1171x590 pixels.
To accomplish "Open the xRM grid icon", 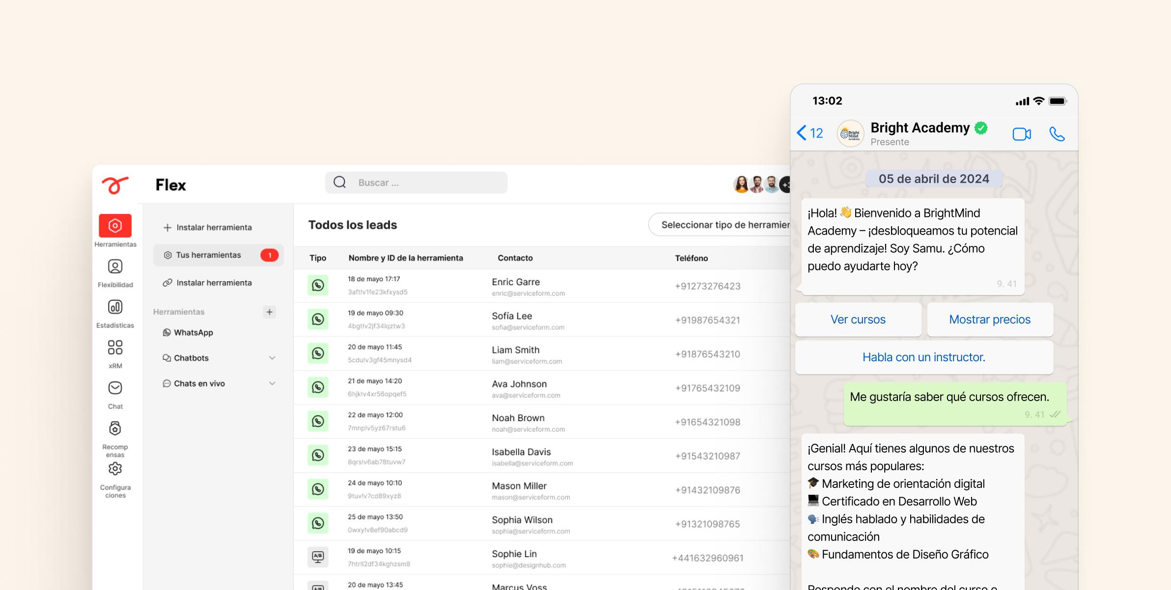I will click(x=115, y=348).
